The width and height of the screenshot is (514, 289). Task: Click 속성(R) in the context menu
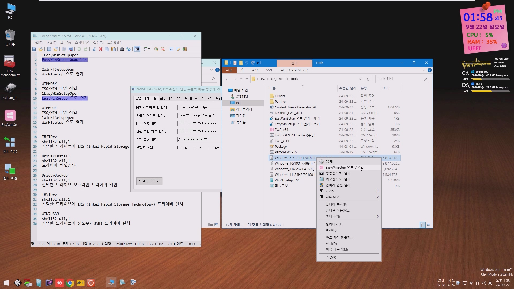(x=349, y=257)
